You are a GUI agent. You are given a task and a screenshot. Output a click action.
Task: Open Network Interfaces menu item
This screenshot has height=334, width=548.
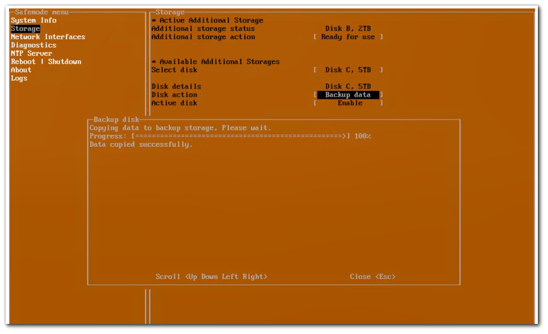click(x=48, y=37)
